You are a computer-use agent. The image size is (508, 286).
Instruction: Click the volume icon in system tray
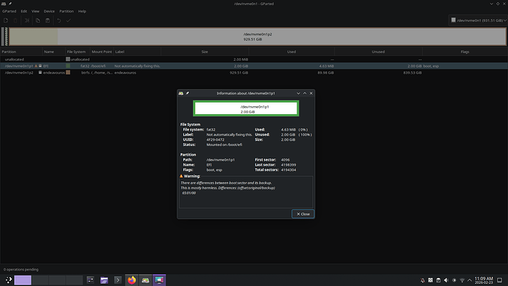pos(446,280)
